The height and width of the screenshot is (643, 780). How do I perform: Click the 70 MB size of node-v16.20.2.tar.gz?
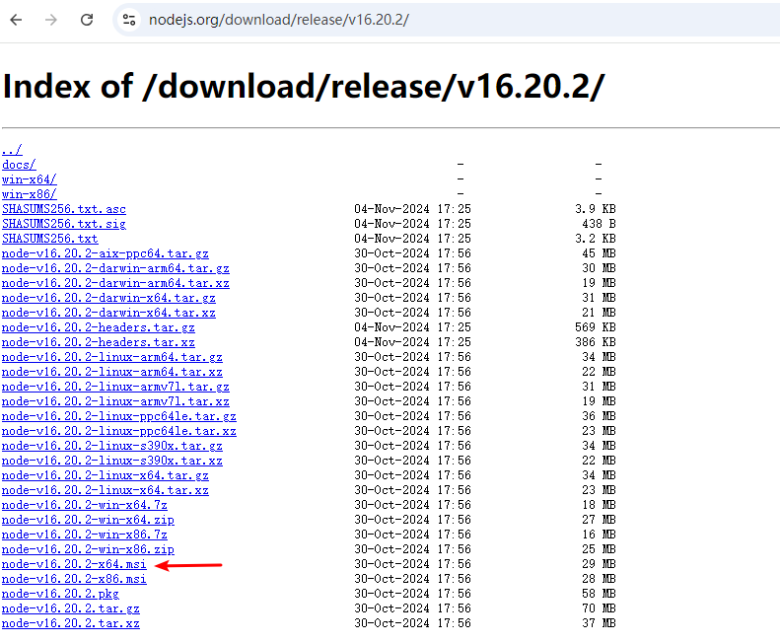pos(599,608)
